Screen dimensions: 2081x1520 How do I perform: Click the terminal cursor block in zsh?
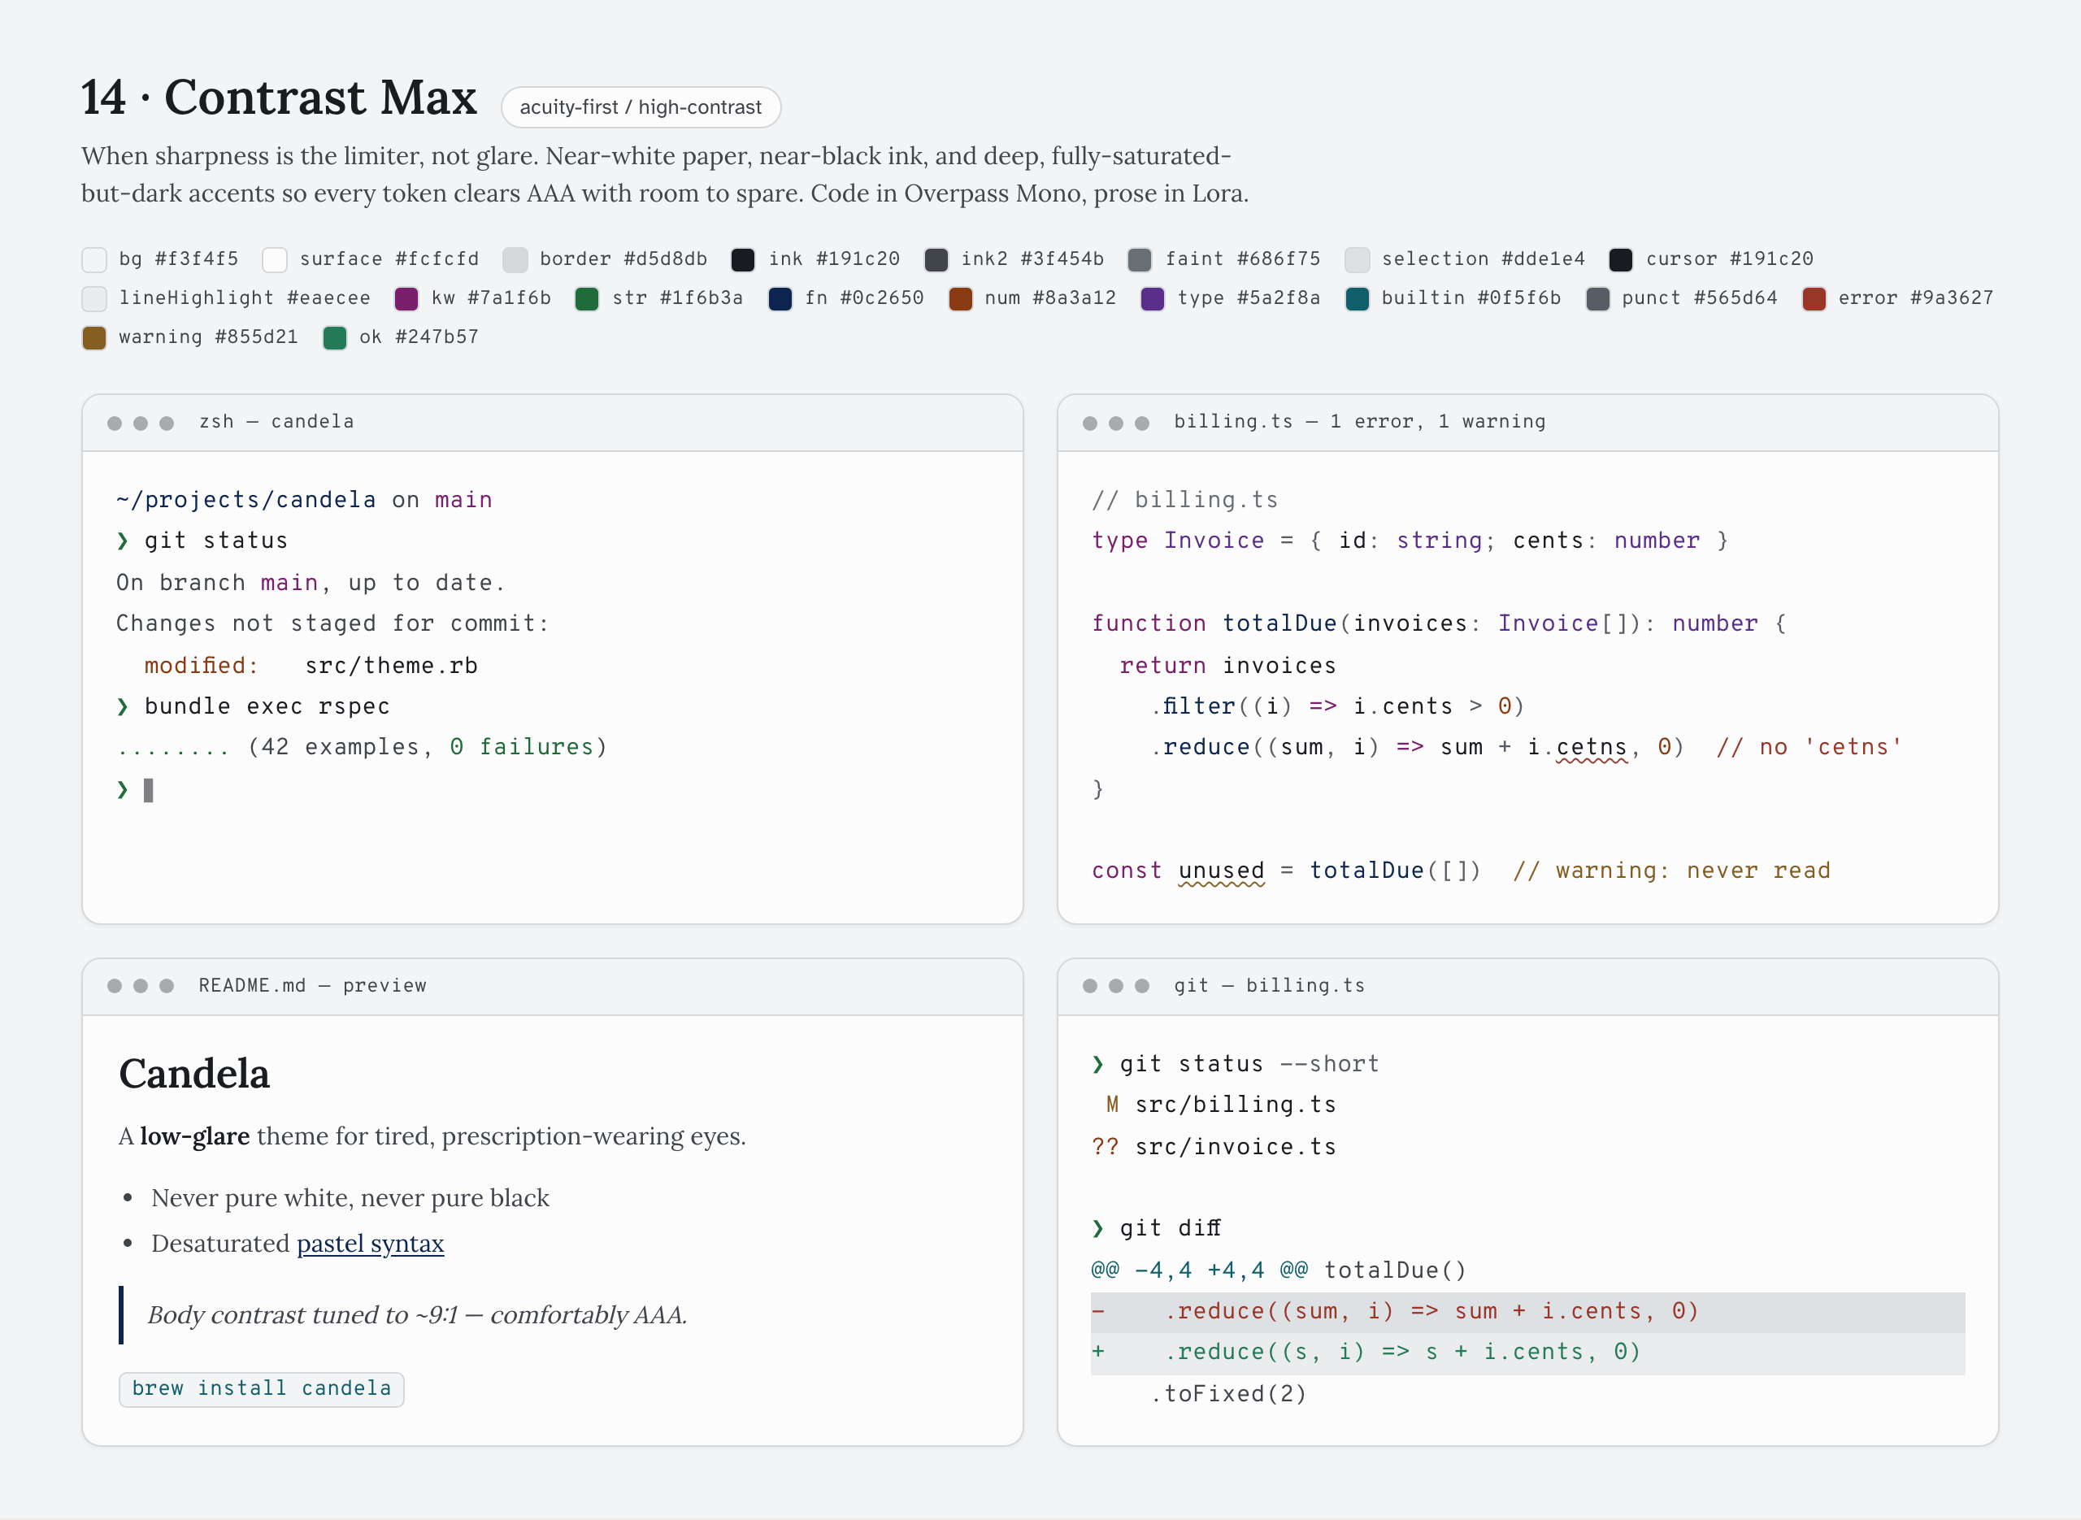tap(148, 790)
